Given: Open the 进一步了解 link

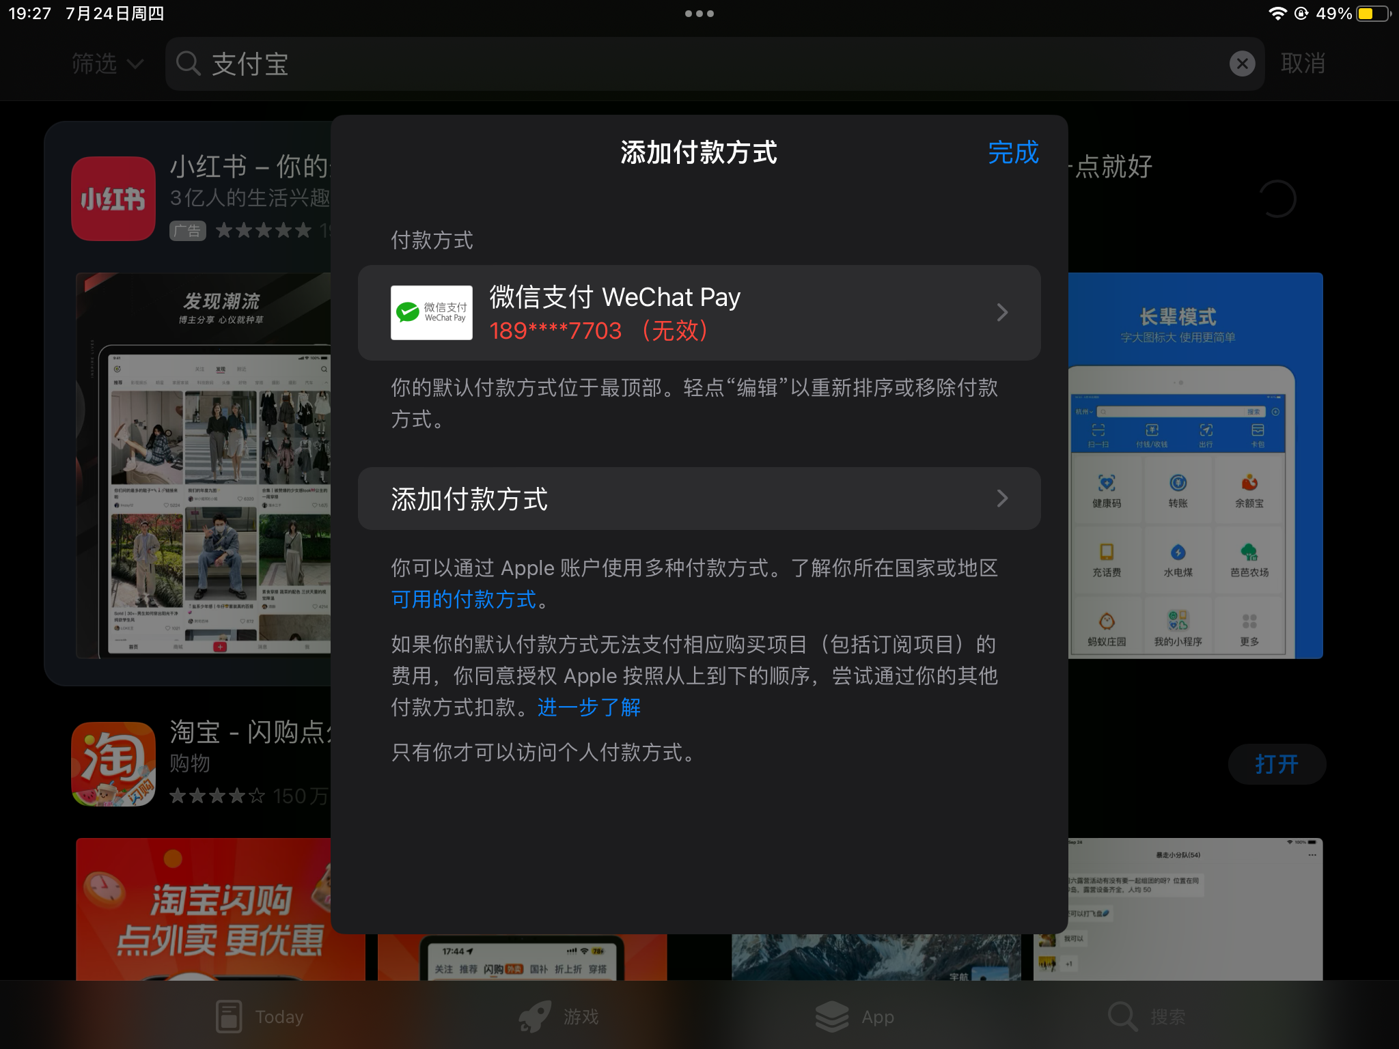Looking at the screenshot, I should [x=589, y=708].
